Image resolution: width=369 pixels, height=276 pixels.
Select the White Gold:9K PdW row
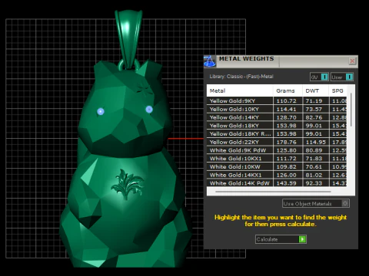tap(277, 150)
